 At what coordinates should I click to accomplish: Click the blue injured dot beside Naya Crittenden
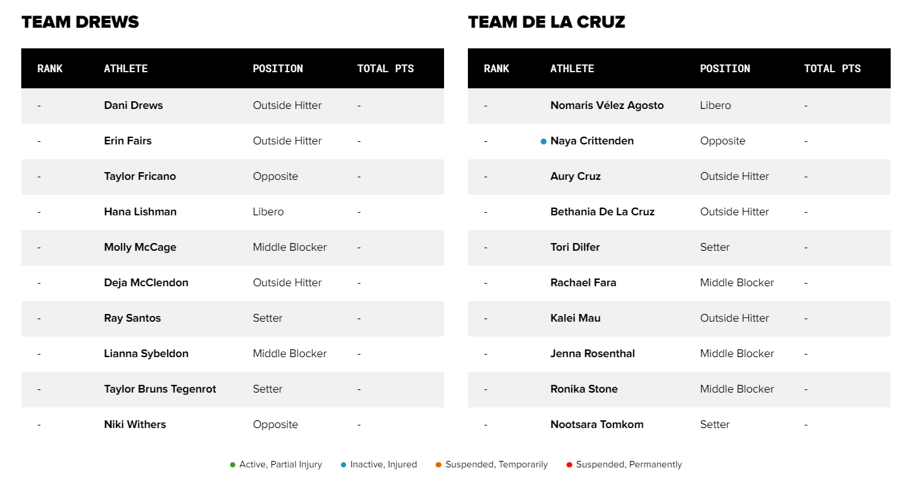[544, 141]
